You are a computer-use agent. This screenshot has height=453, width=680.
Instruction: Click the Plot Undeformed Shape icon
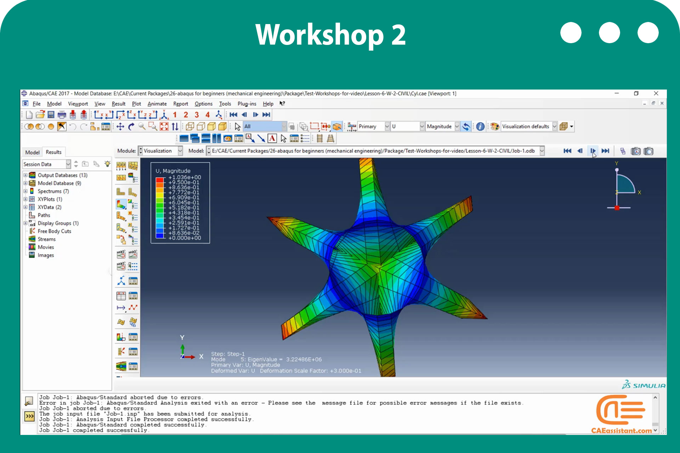121,192
